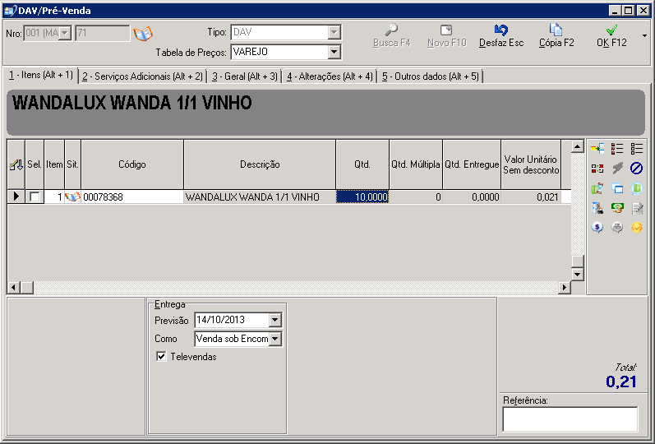This screenshot has height=444, width=655.
Task: Click Busca F4 magnifier button
Action: pyautogui.click(x=391, y=36)
